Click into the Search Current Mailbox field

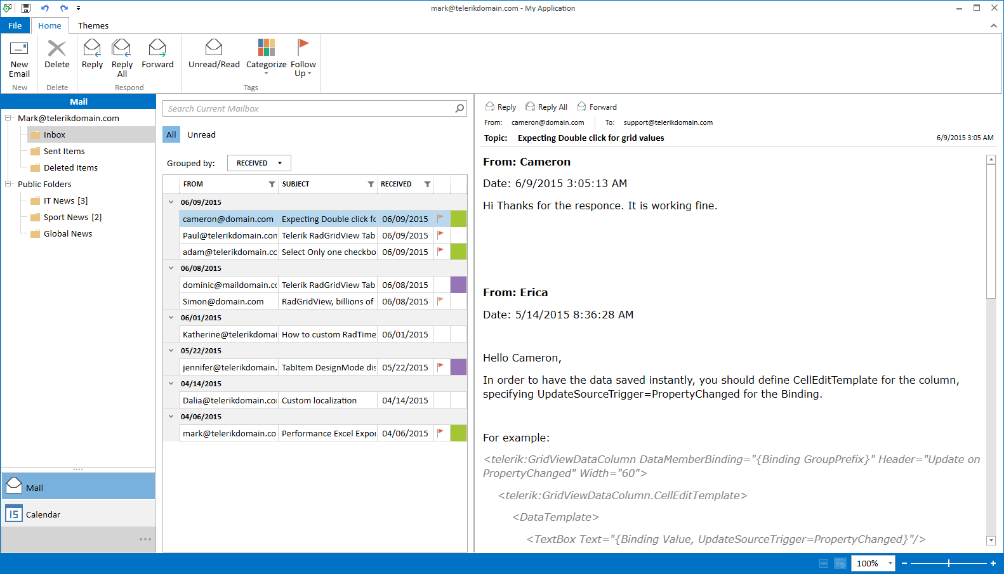[x=309, y=108]
